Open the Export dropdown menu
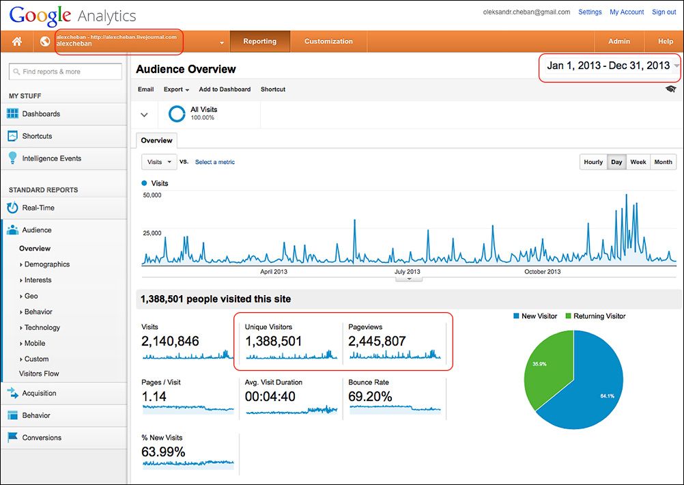The height and width of the screenshot is (485, 684). point(176,89)
